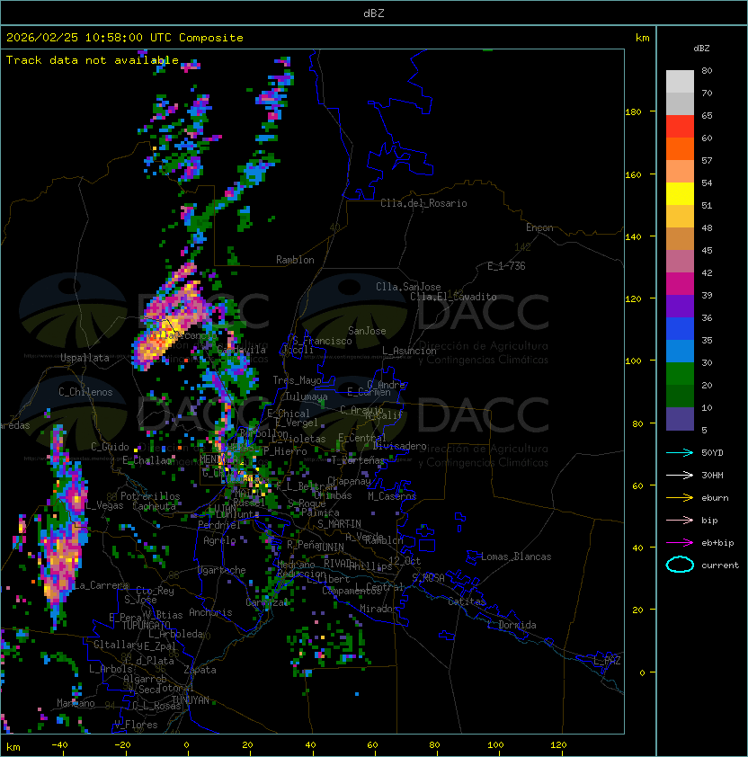The width and height of the screenshot is (748, 757).
Task: Click the magenta eb+bip arrow icon
Action: pyautogui.click(x=680, y=543)
